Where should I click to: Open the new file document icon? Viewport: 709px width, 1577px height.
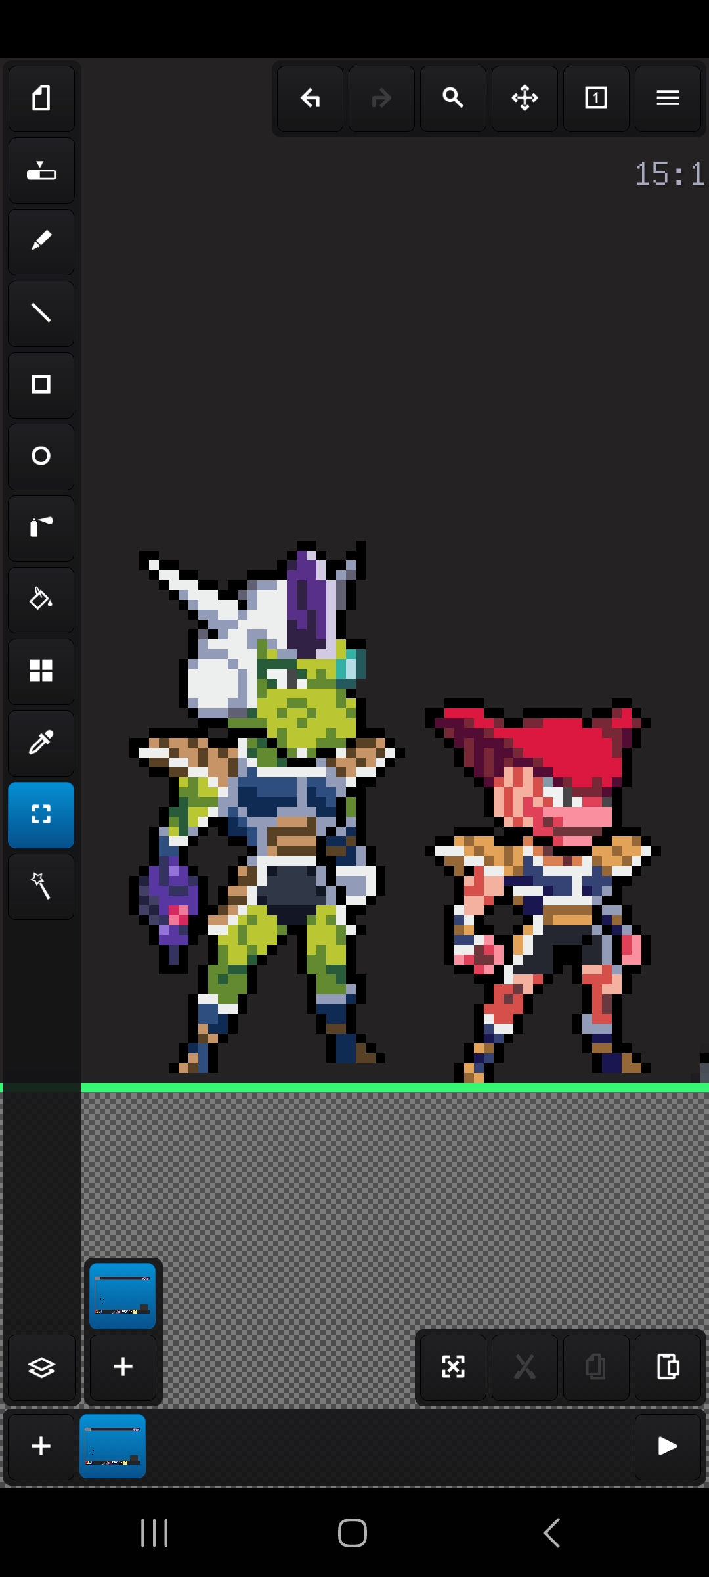point(41,99)
